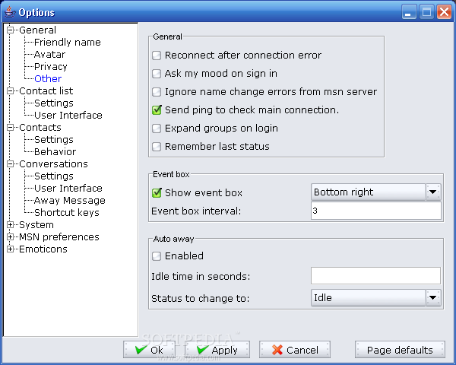
Task: Click the Java cup icon in title bar
Action: point(10,12)
